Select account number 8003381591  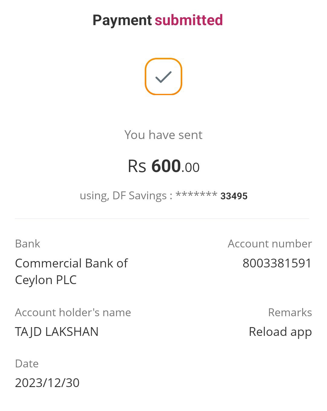pos(277,263)
